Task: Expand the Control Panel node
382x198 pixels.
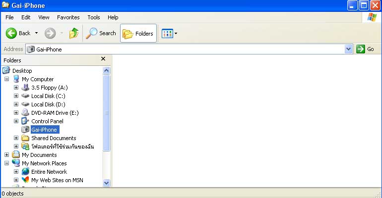Action: [x=16, y=121]
